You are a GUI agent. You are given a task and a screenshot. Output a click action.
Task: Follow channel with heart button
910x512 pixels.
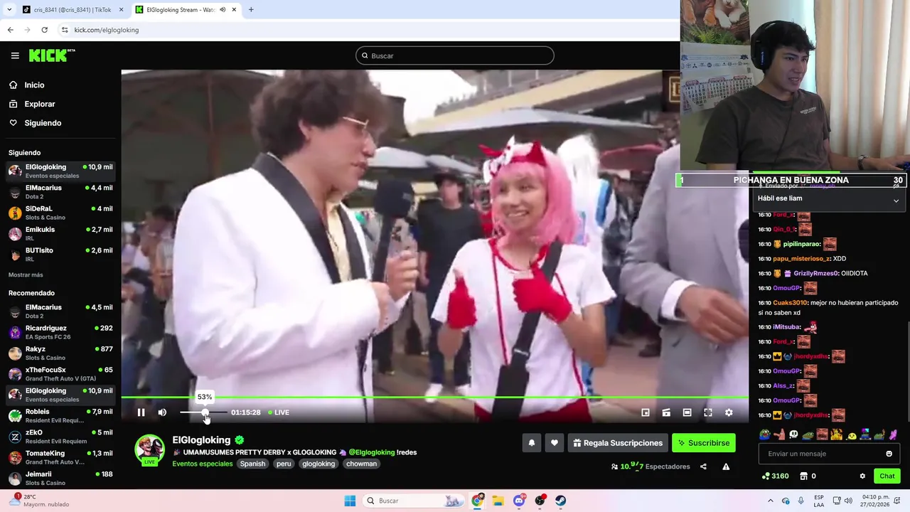click(555, 443)
